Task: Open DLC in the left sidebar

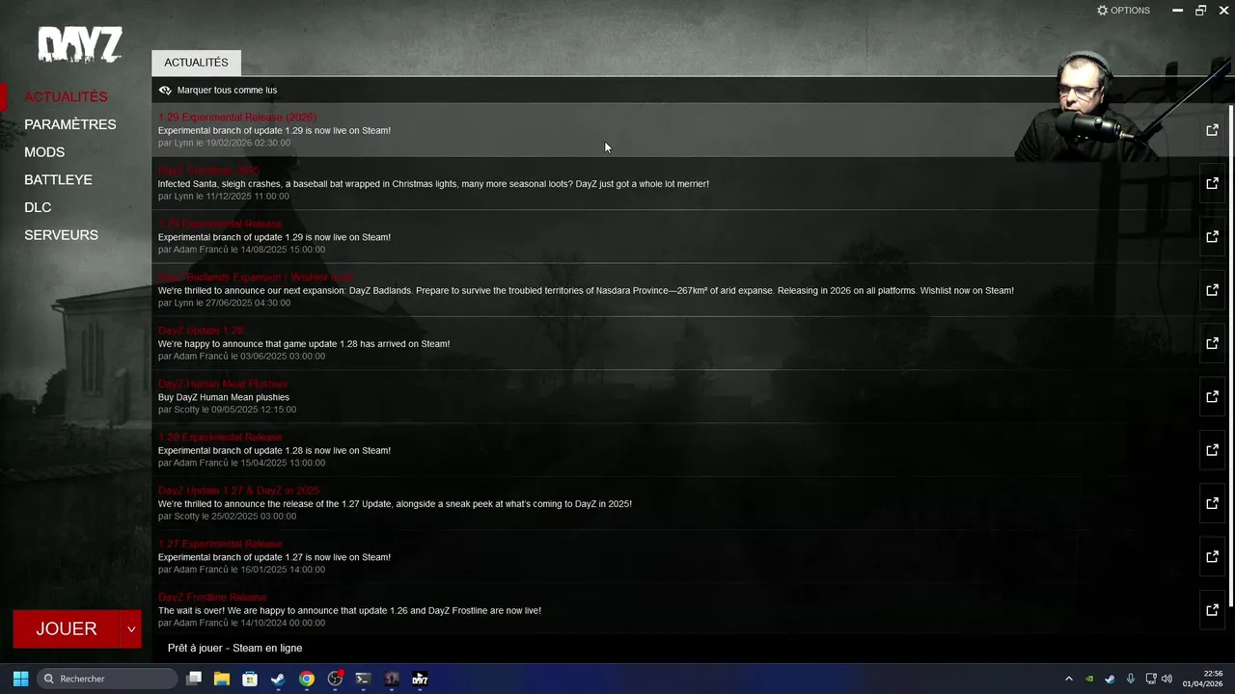Action: (x=38, y=207)
